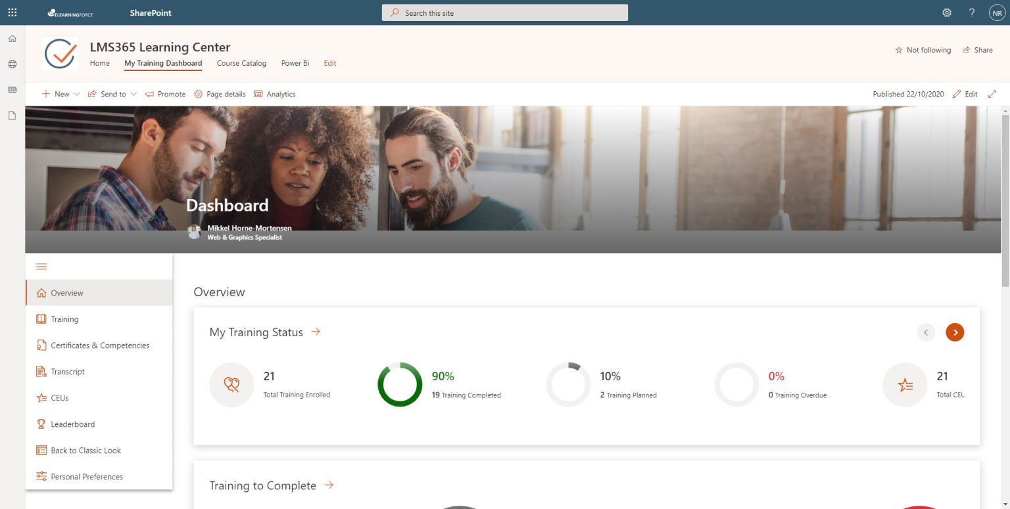Click the LMS365 Learning Center title

[x=160, y=47]
